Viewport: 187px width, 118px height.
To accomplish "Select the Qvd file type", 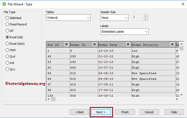I will point(10,56).
